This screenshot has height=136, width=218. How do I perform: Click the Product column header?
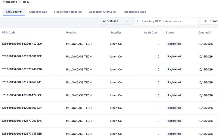[71, 33]
